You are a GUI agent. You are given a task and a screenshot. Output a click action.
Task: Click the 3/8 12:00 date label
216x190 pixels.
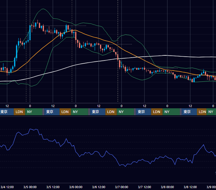coord(190,187)
